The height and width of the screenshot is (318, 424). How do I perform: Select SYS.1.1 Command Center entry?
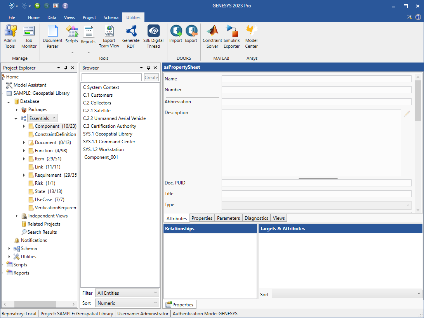[109, 142]
